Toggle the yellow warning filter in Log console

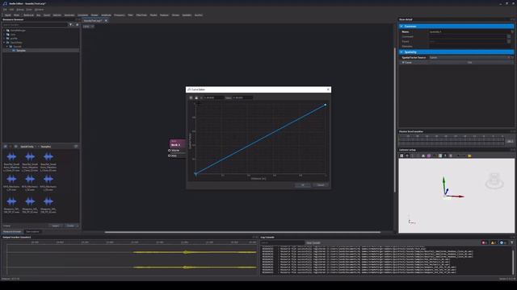click(494, 242)
